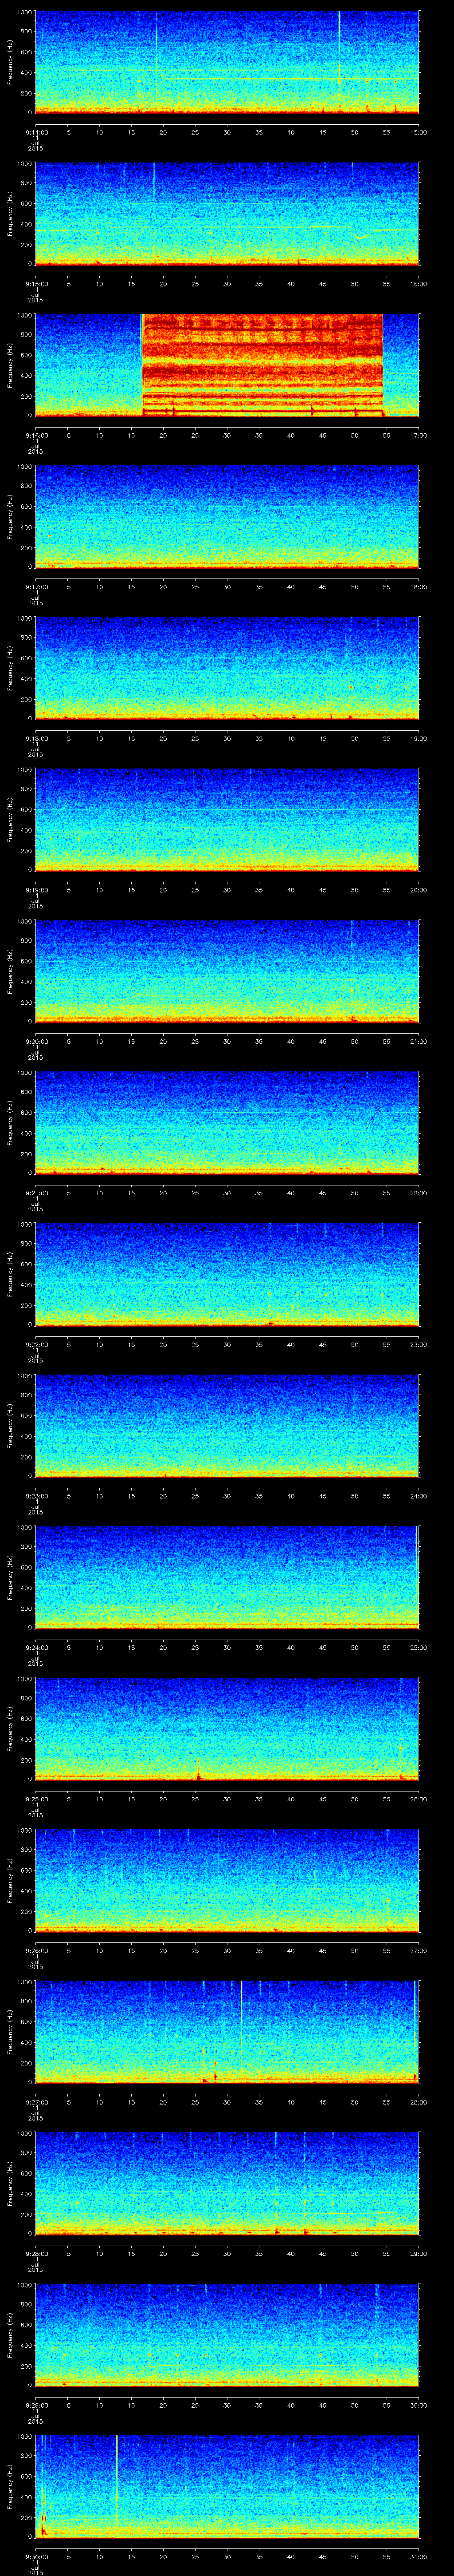This screenshot has width=454, height=2576.
Task: Click the spectrogram panel starting at 9:25:00
Action: point(227,1728)
